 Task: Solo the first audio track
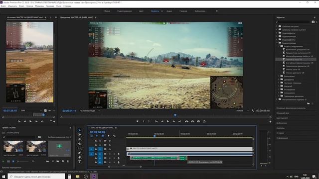click(x=114, y=154)
